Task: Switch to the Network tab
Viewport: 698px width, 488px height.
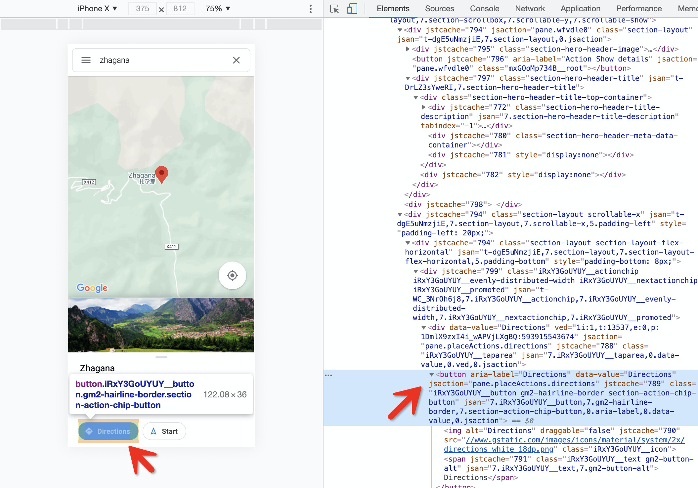Action: 530,9
